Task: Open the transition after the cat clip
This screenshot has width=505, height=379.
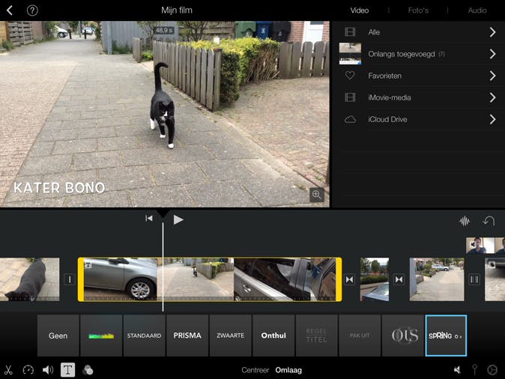Action: point(69,279)
